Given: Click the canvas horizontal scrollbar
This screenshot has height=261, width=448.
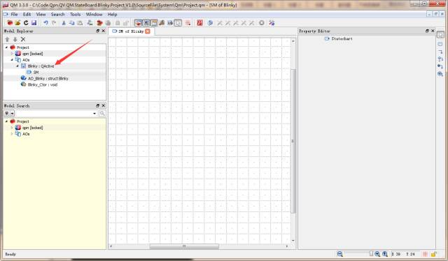Looking at the screenshot, I should pyautogui.click(x=184, y=246).
